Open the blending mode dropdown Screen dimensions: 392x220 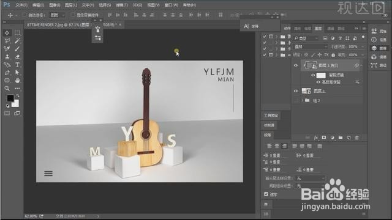[x=311, y=46]
